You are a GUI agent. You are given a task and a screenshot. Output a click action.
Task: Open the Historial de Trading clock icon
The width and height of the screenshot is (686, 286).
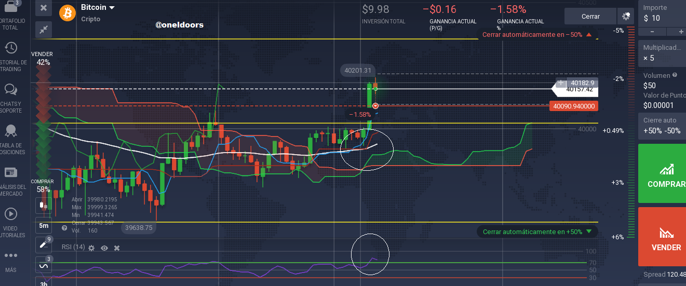tap(10, 48)
